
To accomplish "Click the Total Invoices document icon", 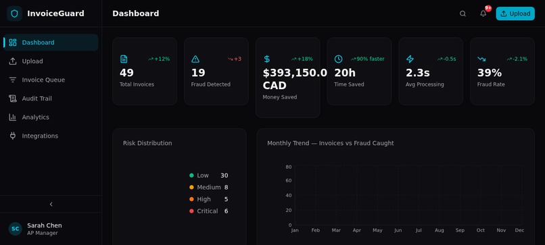I will pos(124,59).
